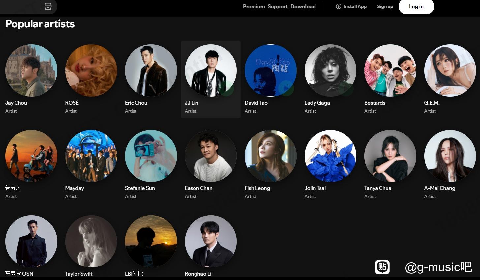Click the Jay Chou name link
Viewport: 480px width, 280px height.
pos(16,103)
